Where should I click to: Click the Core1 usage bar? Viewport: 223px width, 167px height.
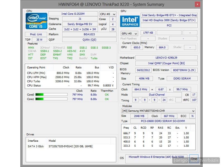coord(51,99)
